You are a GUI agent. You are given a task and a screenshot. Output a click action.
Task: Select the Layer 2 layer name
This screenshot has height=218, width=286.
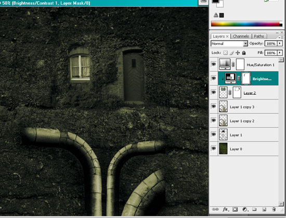click(x=250, y=93)
